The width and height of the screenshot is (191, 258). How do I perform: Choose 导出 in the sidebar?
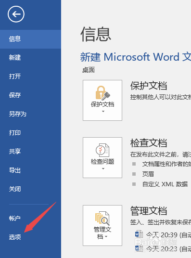(30, 170)
